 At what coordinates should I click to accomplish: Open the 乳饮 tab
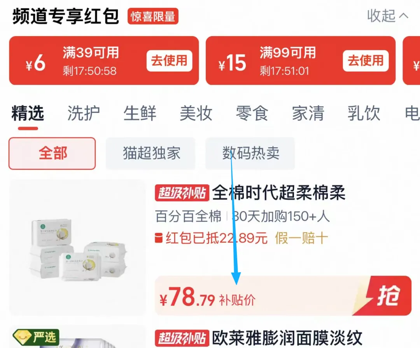364,113
